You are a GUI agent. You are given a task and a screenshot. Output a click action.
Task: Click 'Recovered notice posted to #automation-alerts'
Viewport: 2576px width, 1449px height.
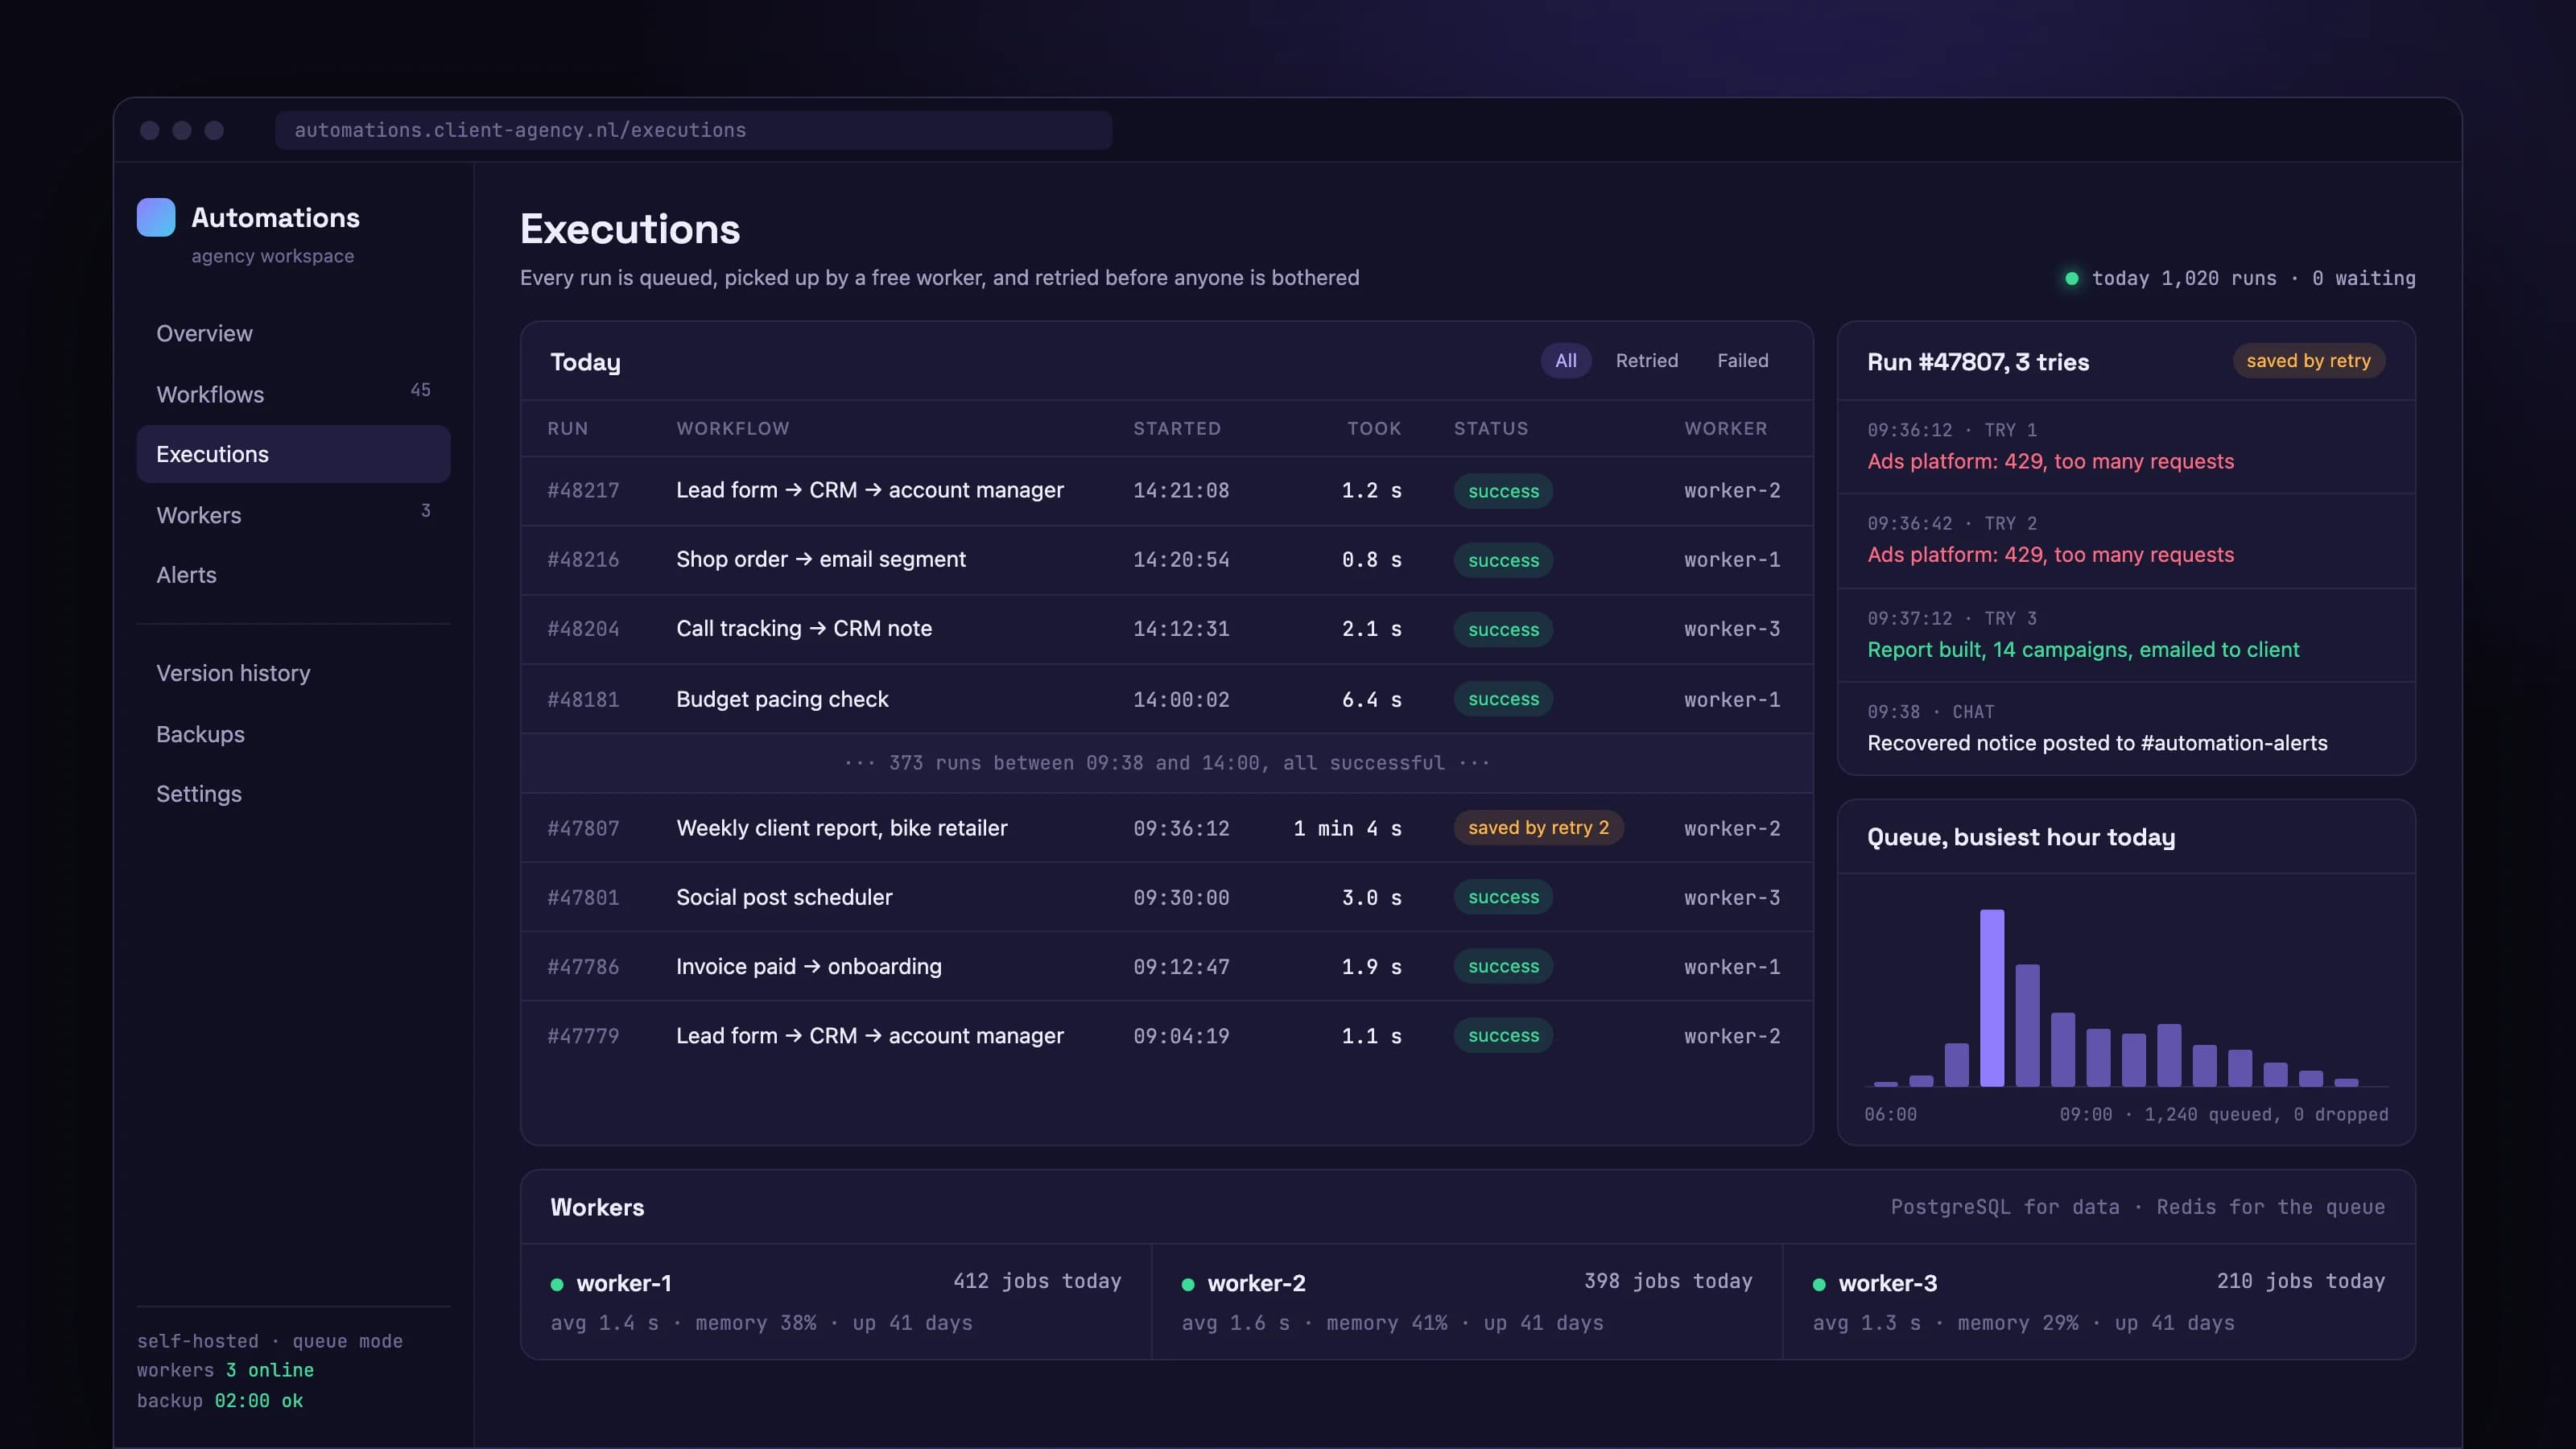click(2097, 743)
